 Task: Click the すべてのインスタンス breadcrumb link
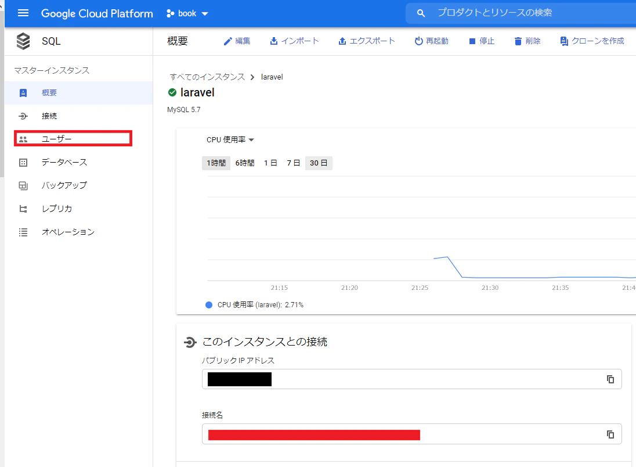tap(207, 77)
